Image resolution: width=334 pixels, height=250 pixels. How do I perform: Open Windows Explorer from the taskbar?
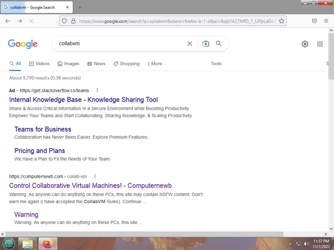pyautogui.click(x=28, y=243)
